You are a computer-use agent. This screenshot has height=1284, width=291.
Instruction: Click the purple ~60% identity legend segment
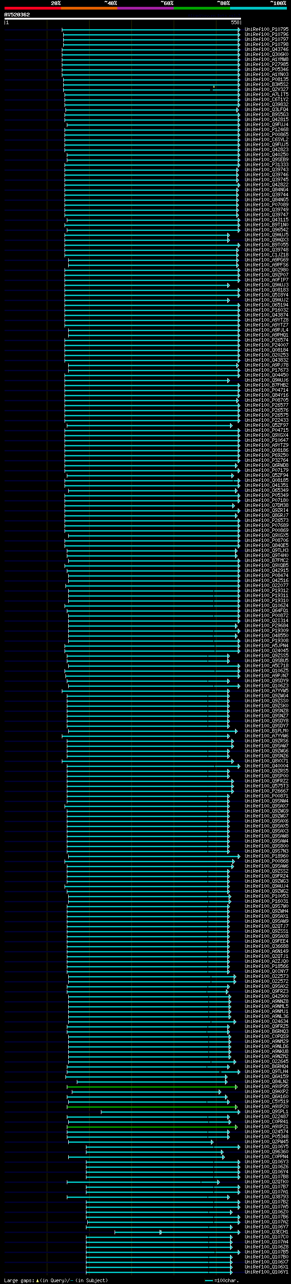pyautogui.click(x=146, y=8)
